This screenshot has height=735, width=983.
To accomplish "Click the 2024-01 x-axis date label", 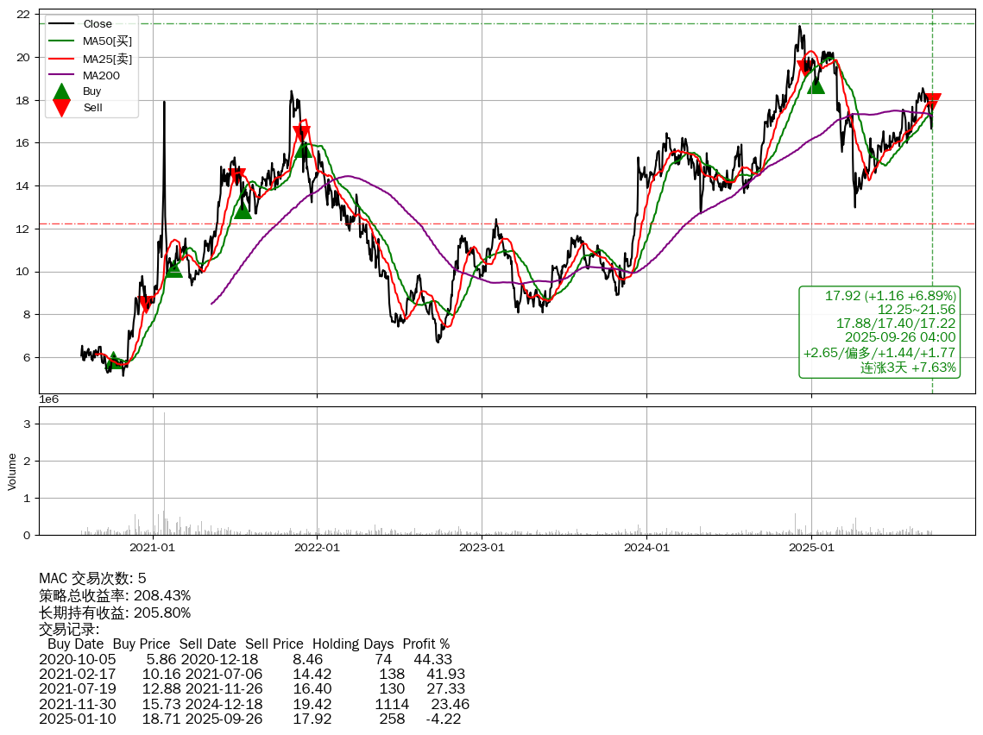I will (x=646, y=547).
